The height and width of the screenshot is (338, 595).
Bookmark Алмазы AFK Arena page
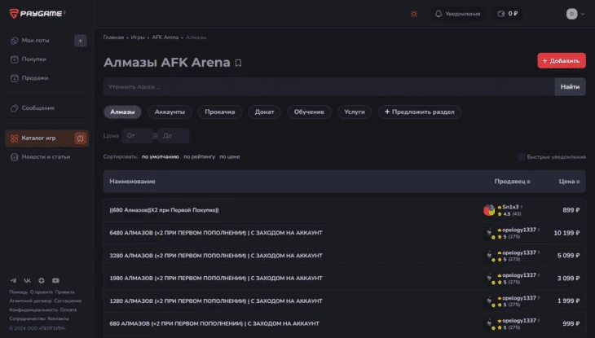click(x=238, y=63)
